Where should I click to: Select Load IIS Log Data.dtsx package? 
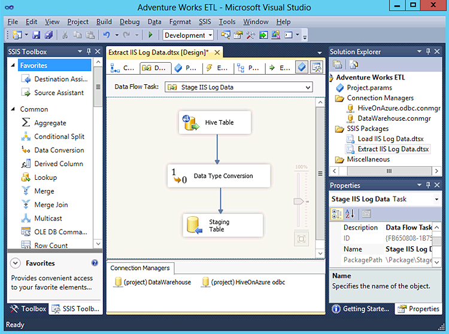[x=386, y=139]
